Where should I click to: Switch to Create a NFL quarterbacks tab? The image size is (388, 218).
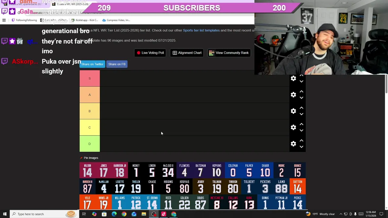[x=25, y=4]
